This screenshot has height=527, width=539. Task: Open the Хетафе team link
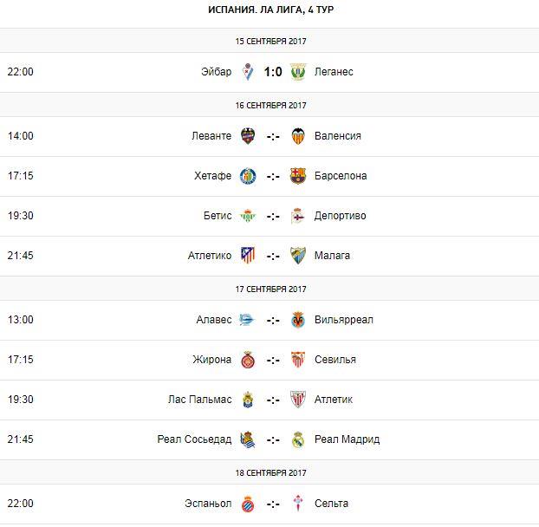[x=211, y=176]
